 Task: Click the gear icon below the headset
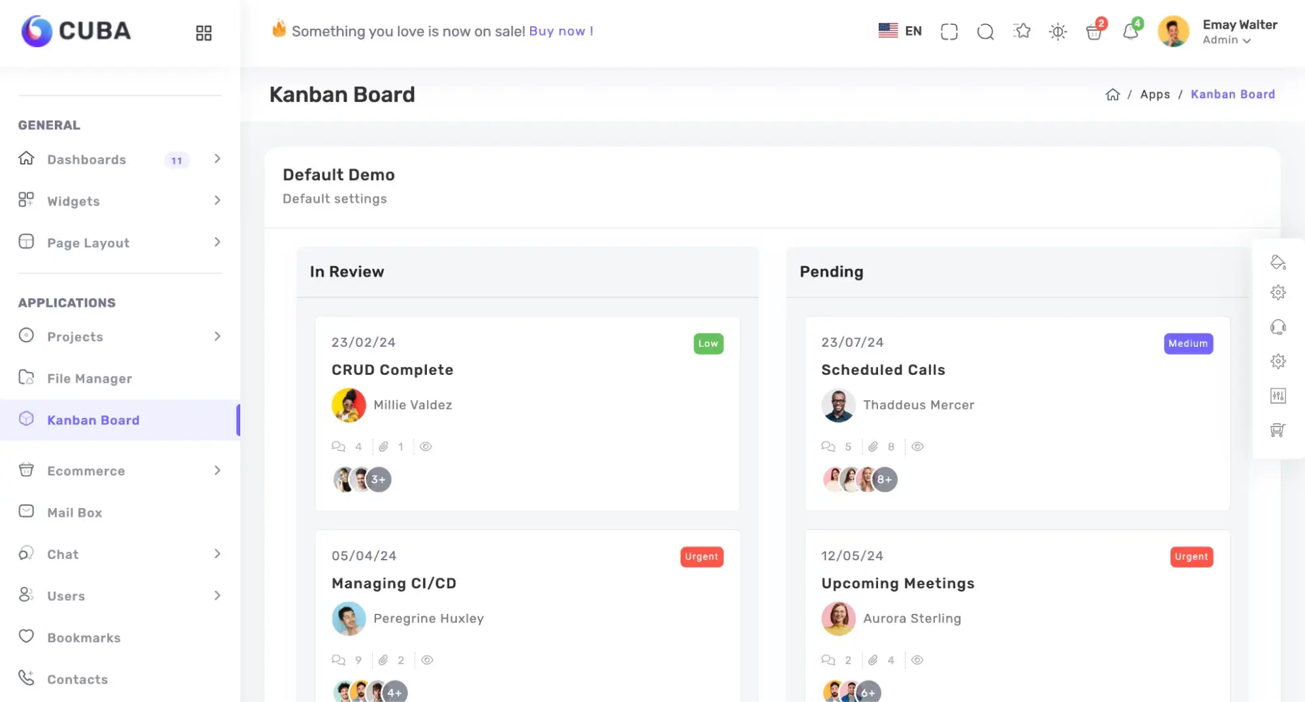pyautogui.click(x=1278, y=362)
